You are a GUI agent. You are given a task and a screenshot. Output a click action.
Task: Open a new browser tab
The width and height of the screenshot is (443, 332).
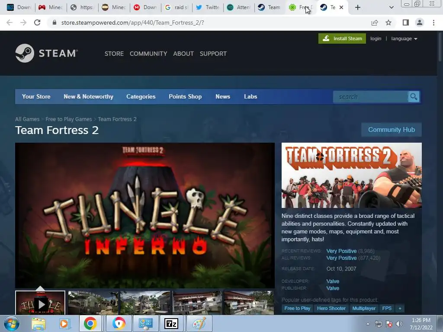(x=358, y=7)
